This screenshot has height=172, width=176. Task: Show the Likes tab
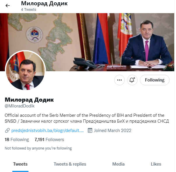[x=156, y=164]
